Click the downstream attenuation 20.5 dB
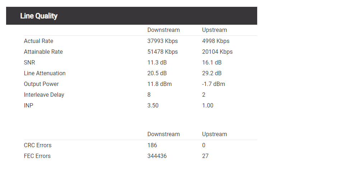 157,73
